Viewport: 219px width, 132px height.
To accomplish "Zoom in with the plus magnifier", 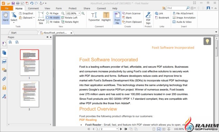I will point(83,13).
